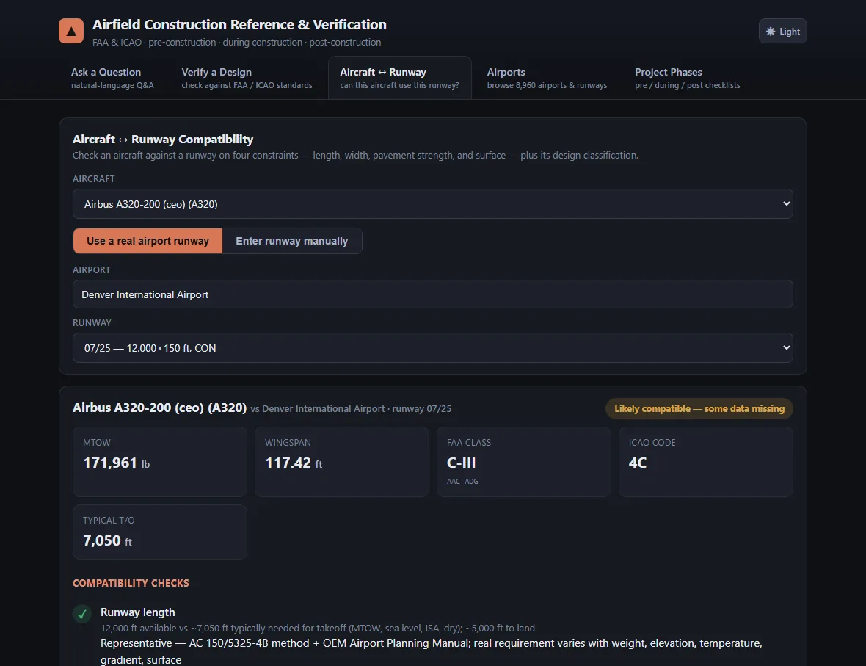Click the orange triangle app logo
This screenshot has height=666, width=866.
(x=71, y=31)
